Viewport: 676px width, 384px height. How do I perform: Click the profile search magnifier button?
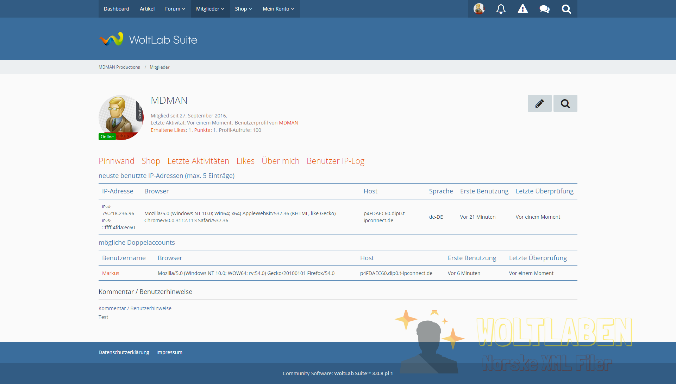point(565,103)
